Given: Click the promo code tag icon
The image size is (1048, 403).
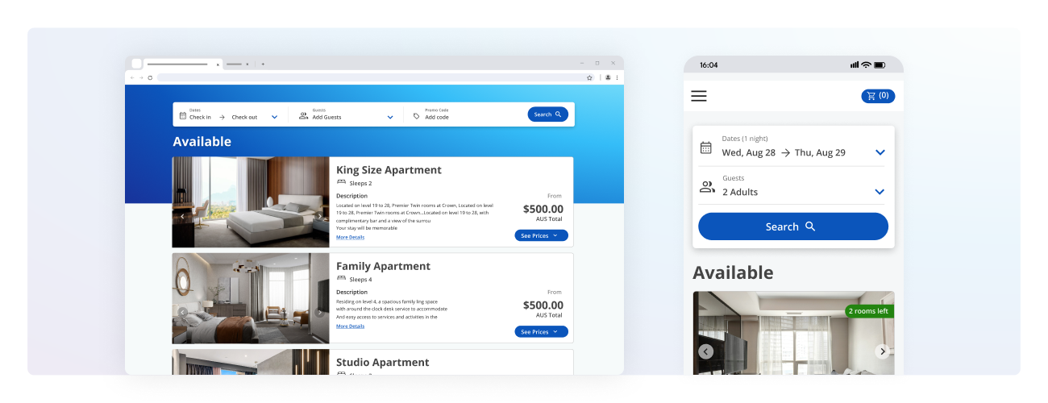Looking at the screenshot, I should pyautogui.click(x=417, y=116).
